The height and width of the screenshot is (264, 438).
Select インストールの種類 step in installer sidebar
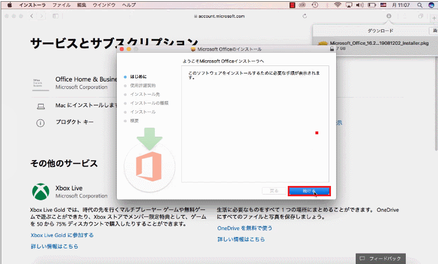coord(149,103)
